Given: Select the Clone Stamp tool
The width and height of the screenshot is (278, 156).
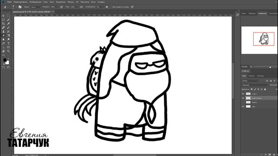Looking at the screenshot, I should 3,32.
